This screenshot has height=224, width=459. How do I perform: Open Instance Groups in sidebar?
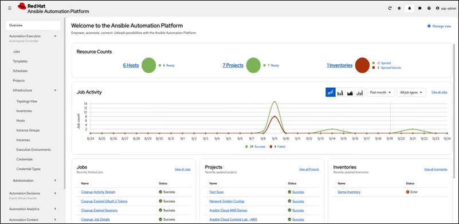(28, 130)
